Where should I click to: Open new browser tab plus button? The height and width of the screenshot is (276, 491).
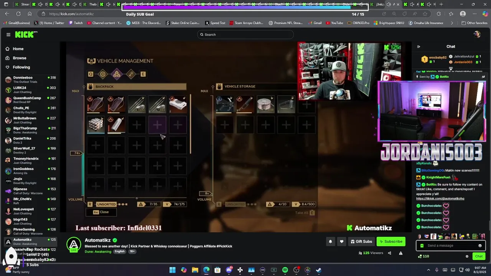(441, 4)
